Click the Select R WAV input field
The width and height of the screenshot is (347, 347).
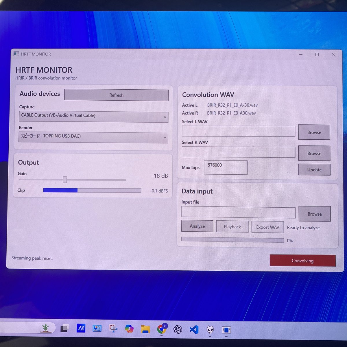[x=239, y=152]
